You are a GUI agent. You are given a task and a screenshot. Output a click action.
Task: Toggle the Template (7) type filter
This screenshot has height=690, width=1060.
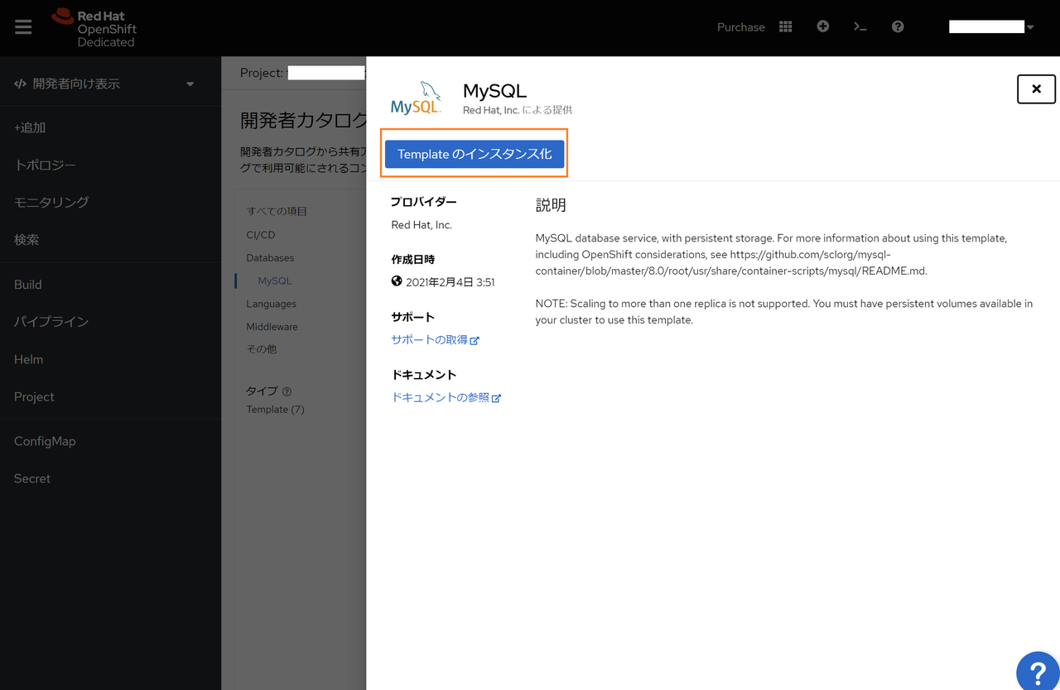point(275,410)
